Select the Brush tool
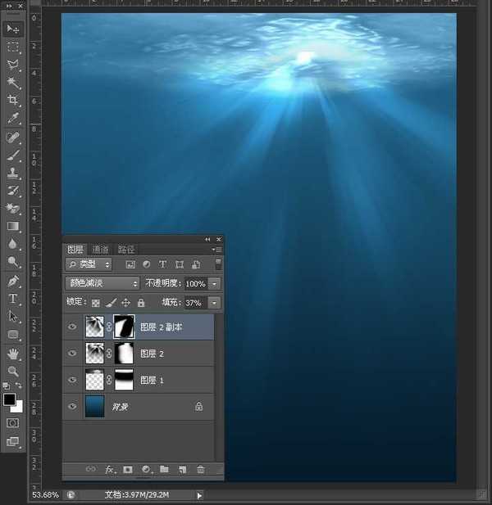The width and height of the screenshot is (492, 505). click(13, 155)
